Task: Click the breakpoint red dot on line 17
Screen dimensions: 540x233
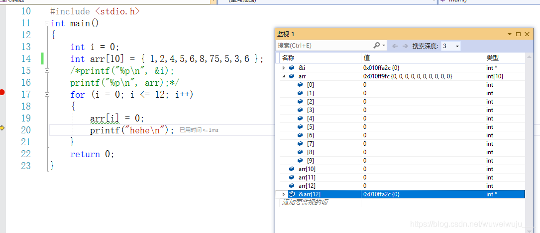Action: pos(2,92)
